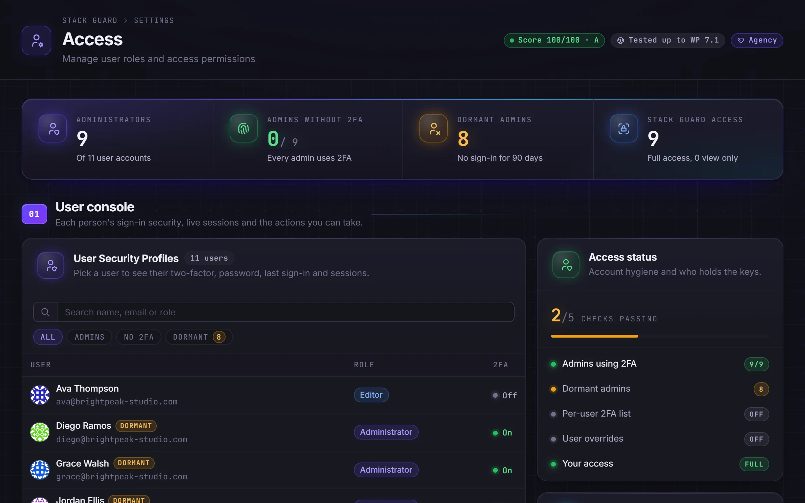Click the Editor role badge for Ava
805x503 pixels.
tap(371, 395)
